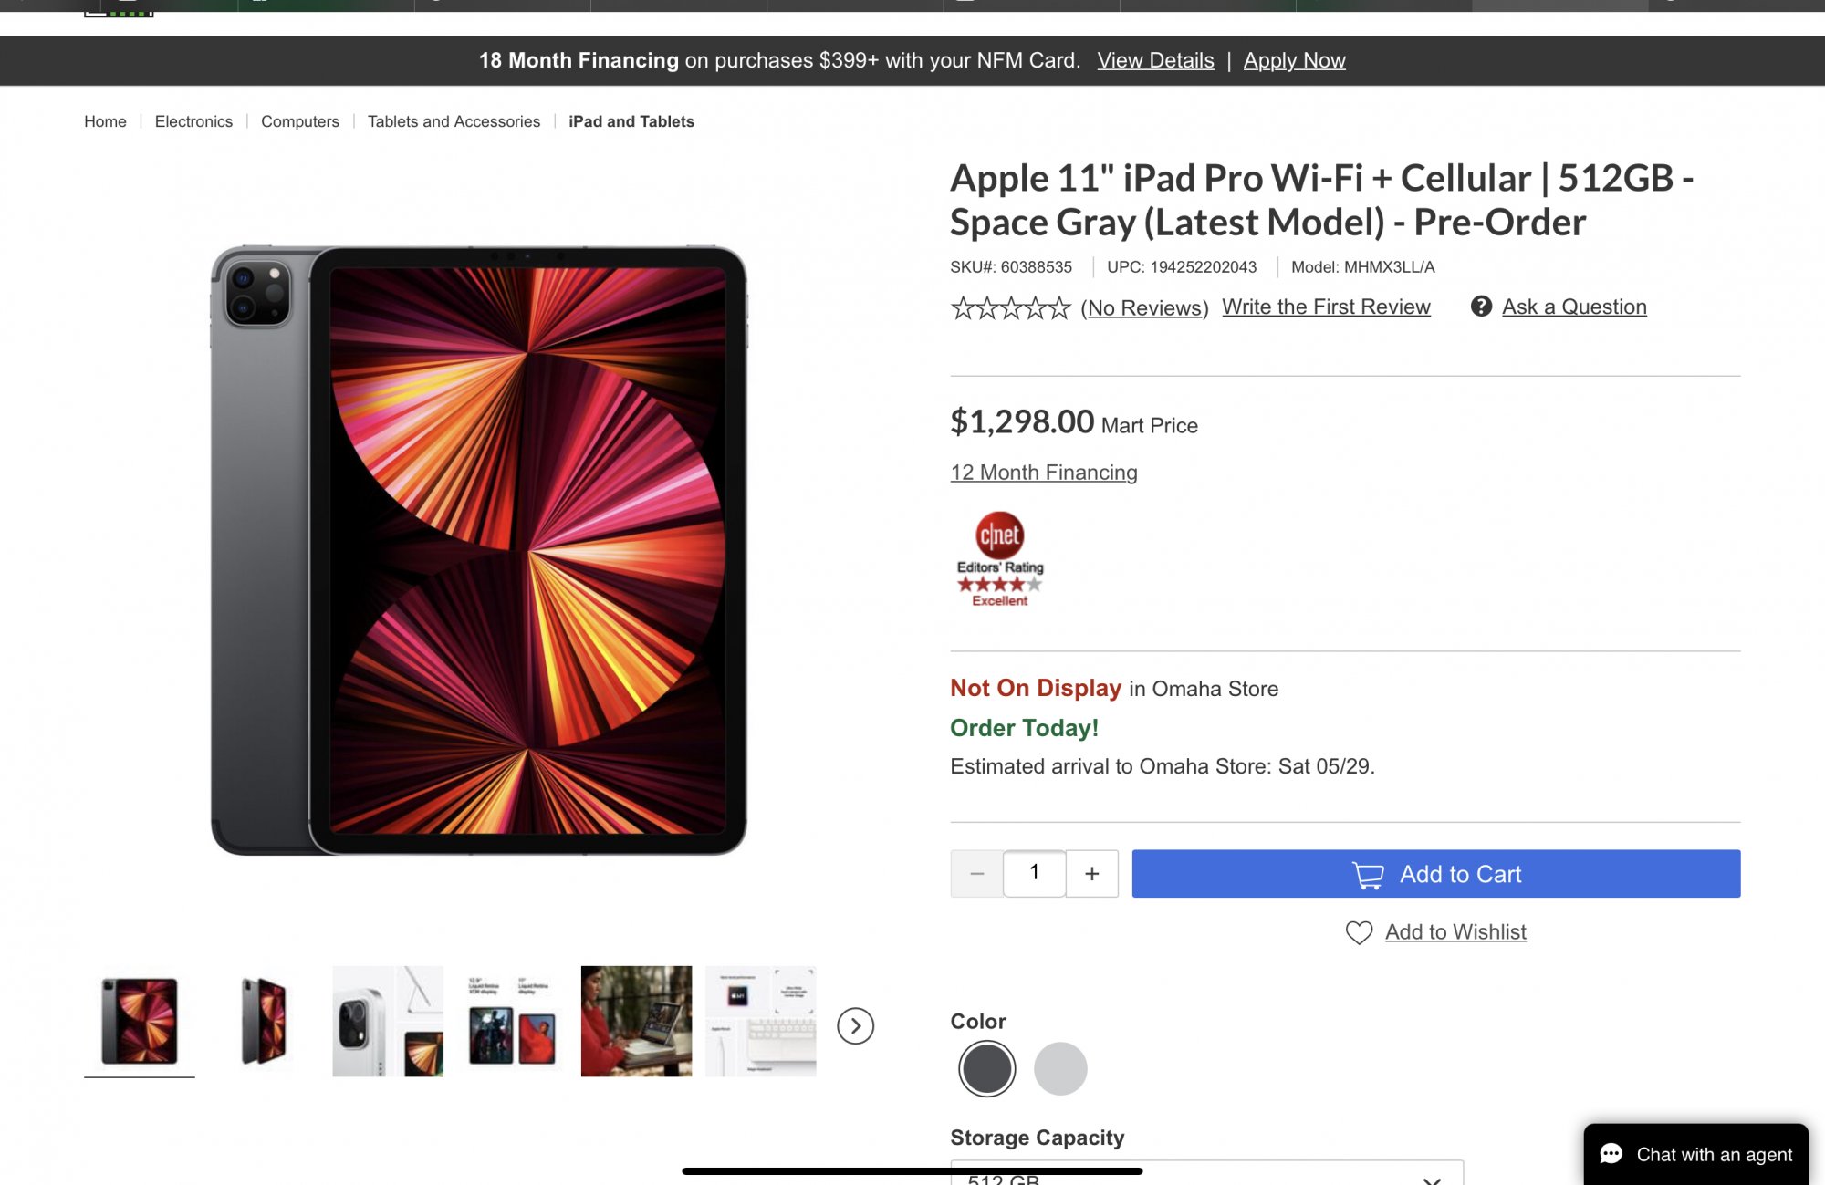Viewport: 1825px width, 1185px height.
Task: Open the 12 Month Financing link
Action: [1044, 473]
